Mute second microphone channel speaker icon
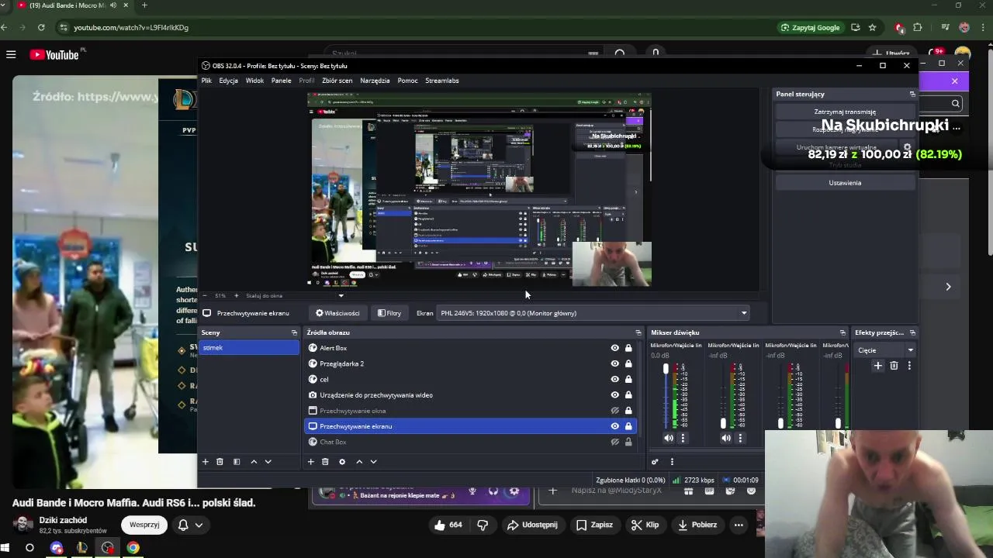 pos(726,438)
